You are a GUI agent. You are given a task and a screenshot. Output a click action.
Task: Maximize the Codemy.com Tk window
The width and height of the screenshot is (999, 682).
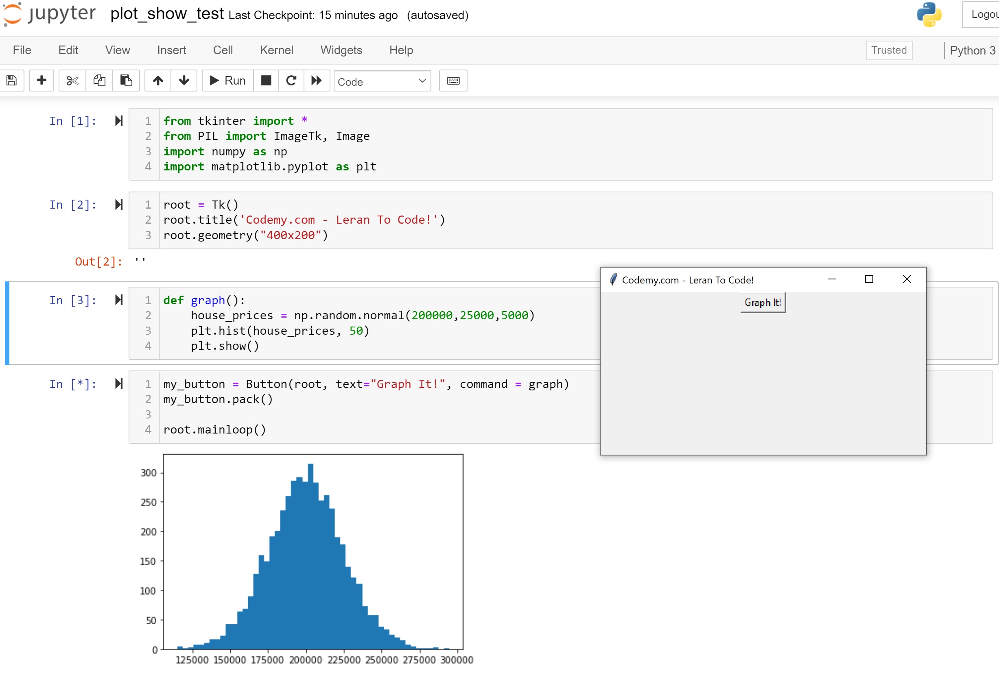tap(869, 279)
